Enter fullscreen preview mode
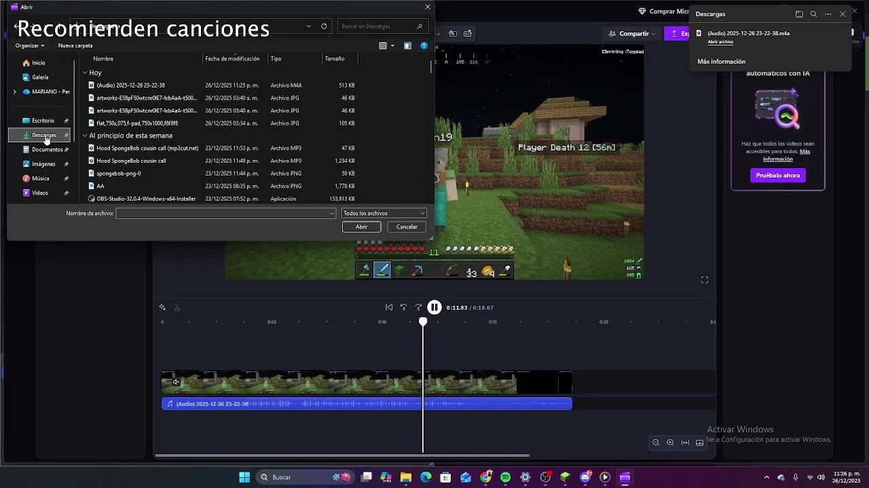 click(705, 280)
